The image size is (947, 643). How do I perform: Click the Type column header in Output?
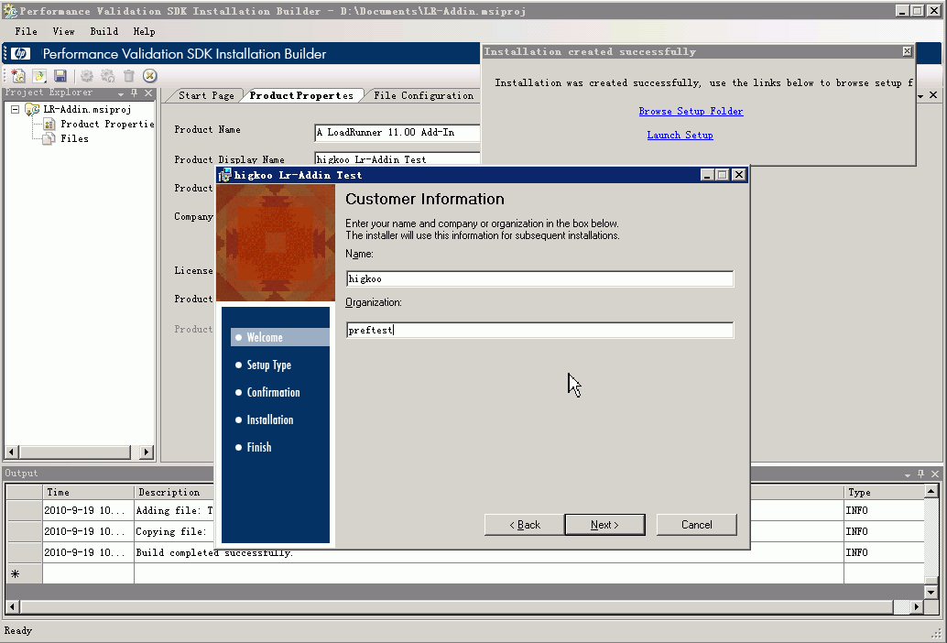tap(884, 492)
